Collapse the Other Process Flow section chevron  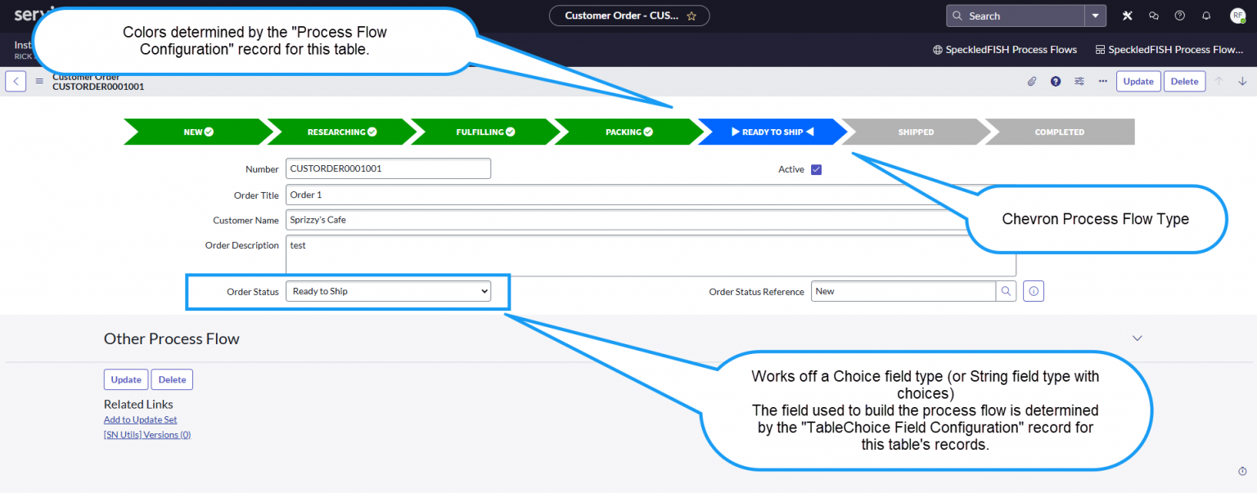tap(1137, 338)
